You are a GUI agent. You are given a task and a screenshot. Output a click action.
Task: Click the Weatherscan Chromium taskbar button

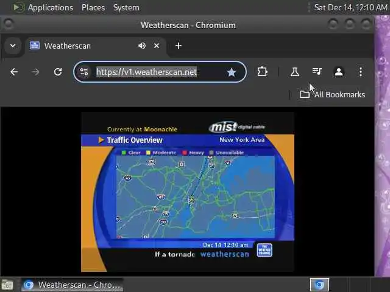pyautogui.click(x=72, y=285)
